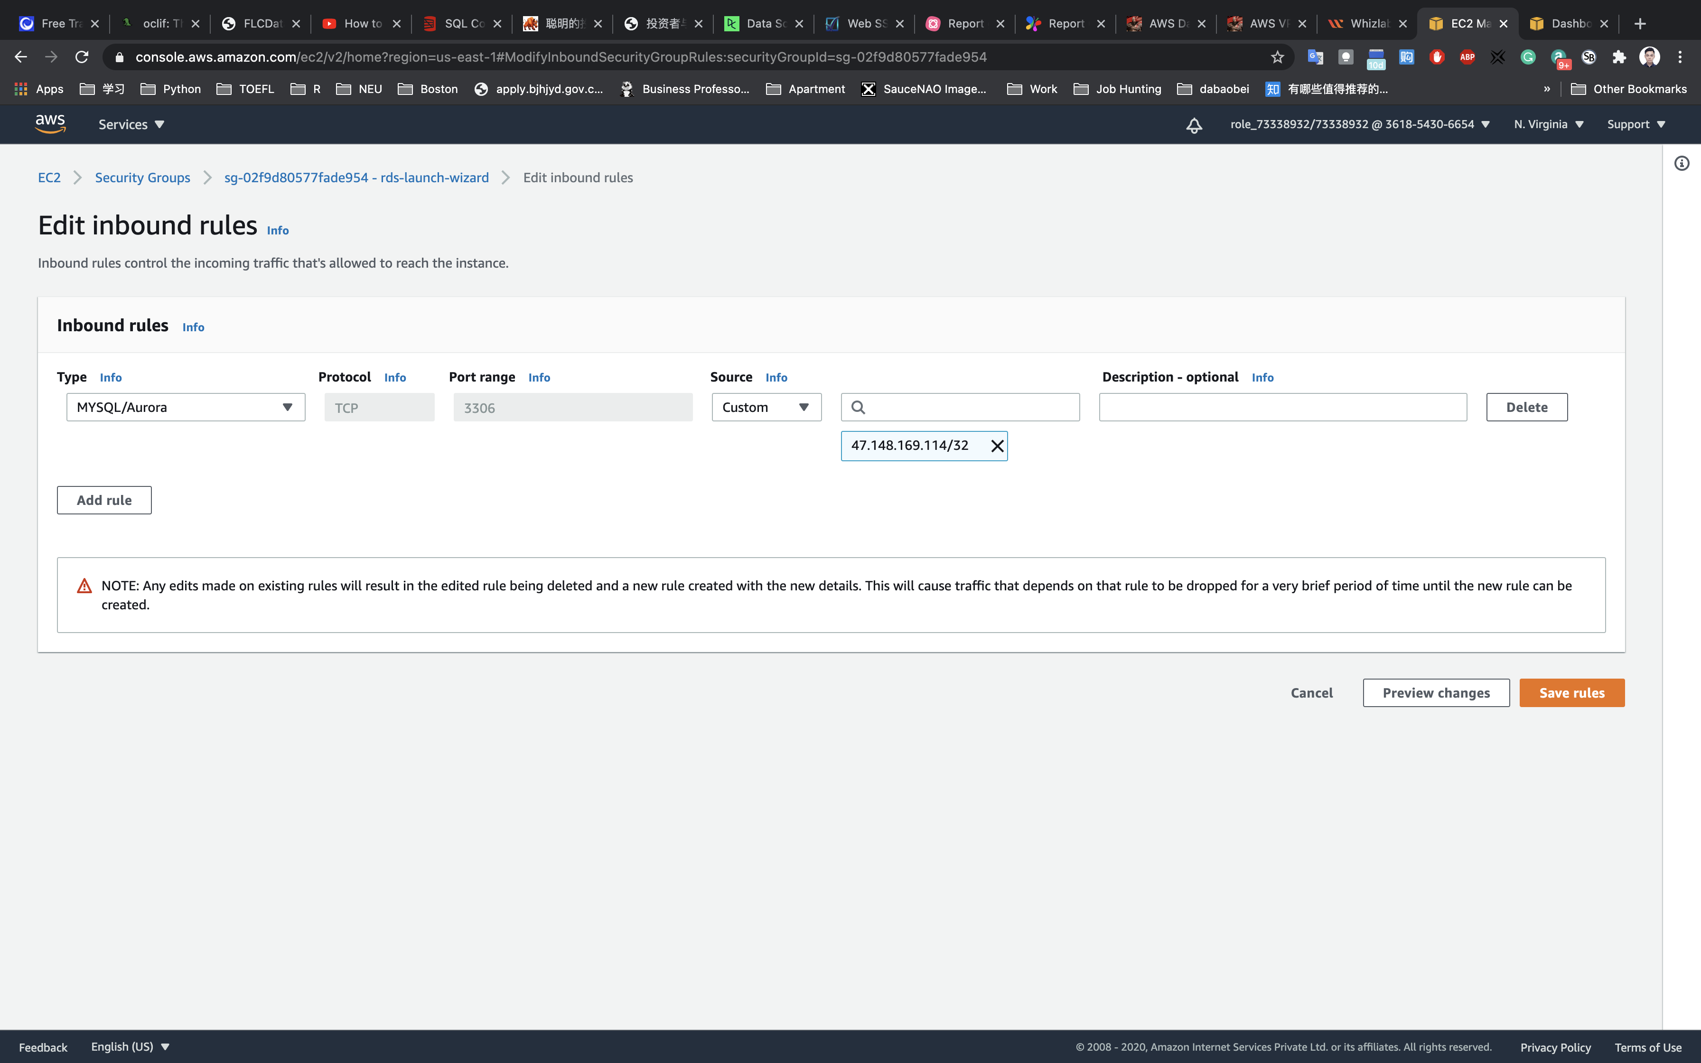
Task: Remove the 47.148.169.114/32 source chip
Action: pos(997,446)
